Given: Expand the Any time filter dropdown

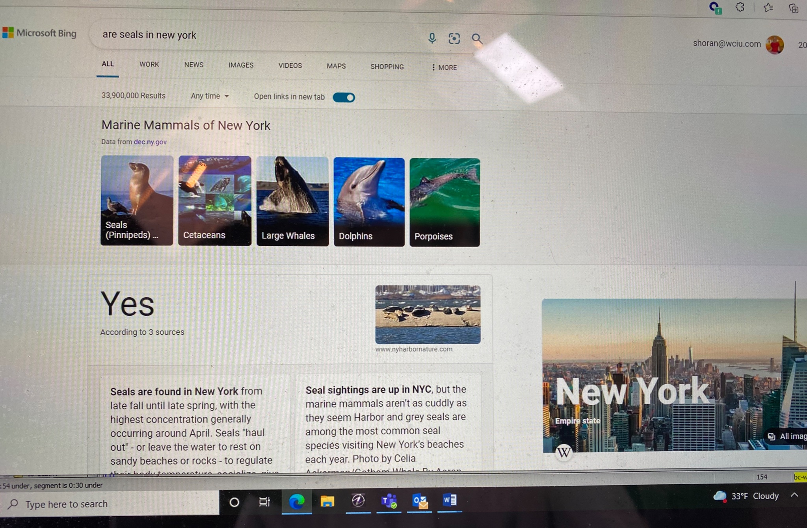Looking at the screenshot, I should pos(210,96).
